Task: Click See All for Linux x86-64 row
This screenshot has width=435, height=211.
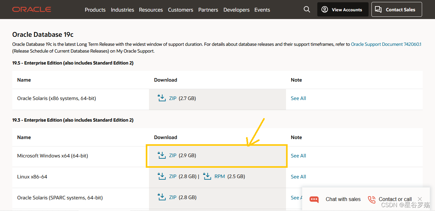Action: click(298, 176)
